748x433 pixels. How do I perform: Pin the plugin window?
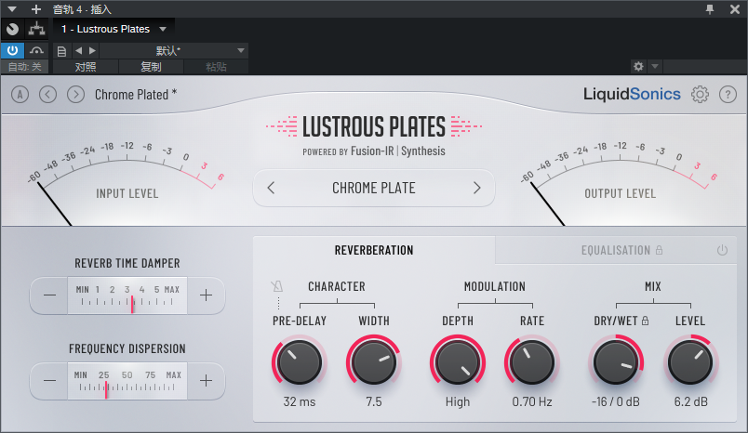click(710, 9)
